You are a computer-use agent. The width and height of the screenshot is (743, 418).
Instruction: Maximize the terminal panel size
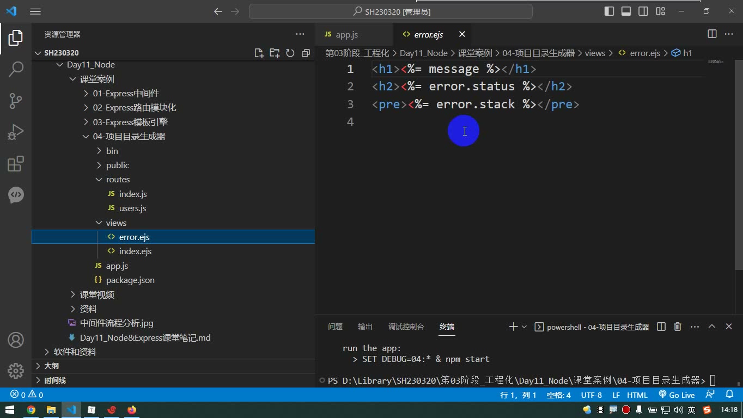[712, 327]
